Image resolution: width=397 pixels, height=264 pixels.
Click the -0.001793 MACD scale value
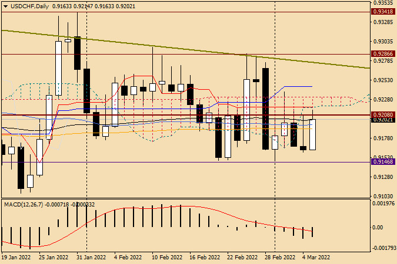(x=383, y=248)
